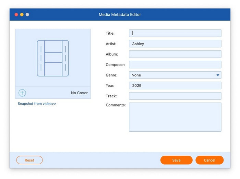240x179 pixels.
Task: Click the Media Metadata Editor title bar
Action: tap(120, 15)
